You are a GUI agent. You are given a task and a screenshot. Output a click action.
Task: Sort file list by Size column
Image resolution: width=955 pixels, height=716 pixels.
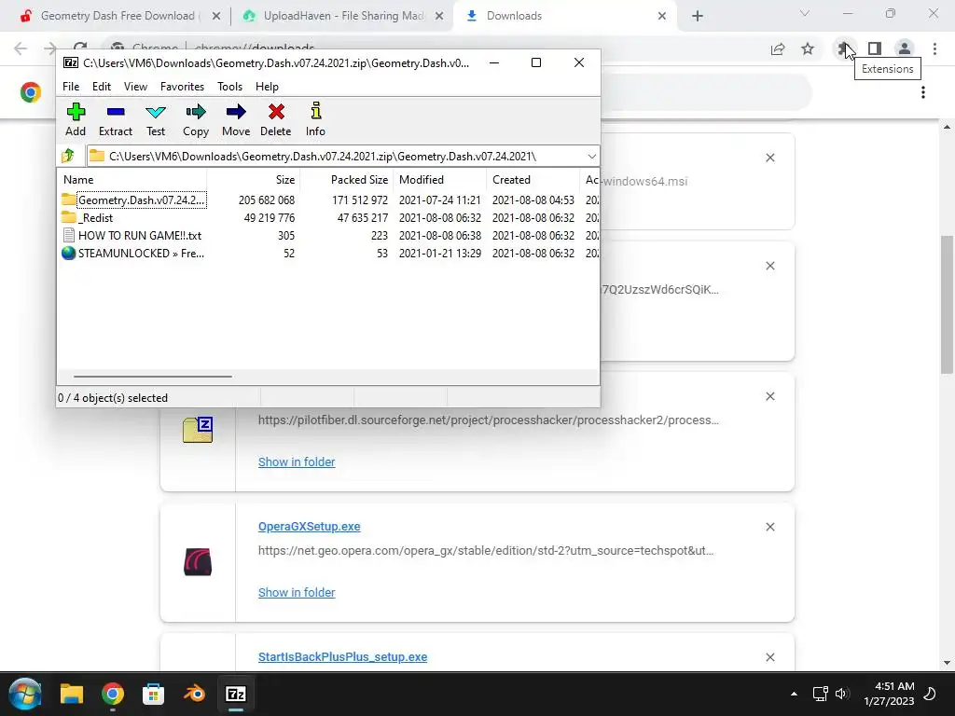(x=254, y=180)
